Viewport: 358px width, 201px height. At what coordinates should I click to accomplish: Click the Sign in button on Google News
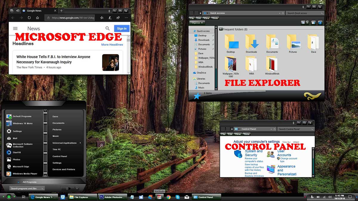pos(122,29)
